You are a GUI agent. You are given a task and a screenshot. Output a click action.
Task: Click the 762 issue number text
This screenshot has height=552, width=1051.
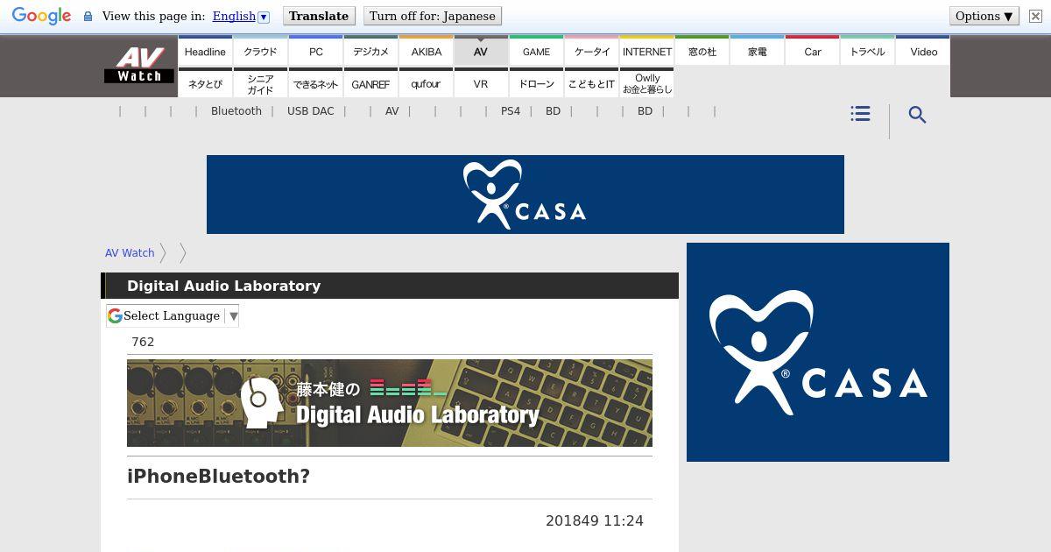pyautogui.click(x=143, y=342)
